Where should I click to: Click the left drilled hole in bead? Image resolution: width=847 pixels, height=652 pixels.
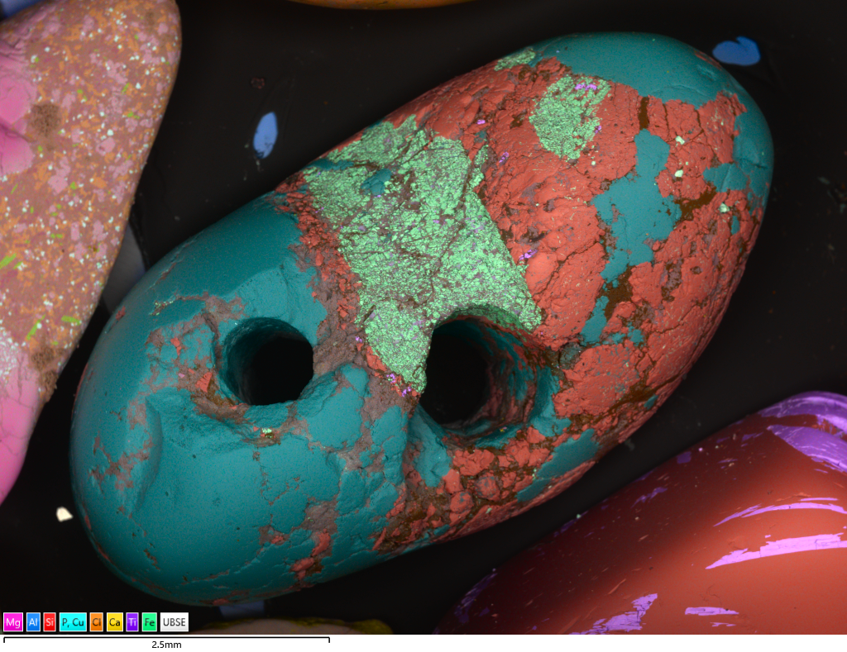click(x=271, y=364)
